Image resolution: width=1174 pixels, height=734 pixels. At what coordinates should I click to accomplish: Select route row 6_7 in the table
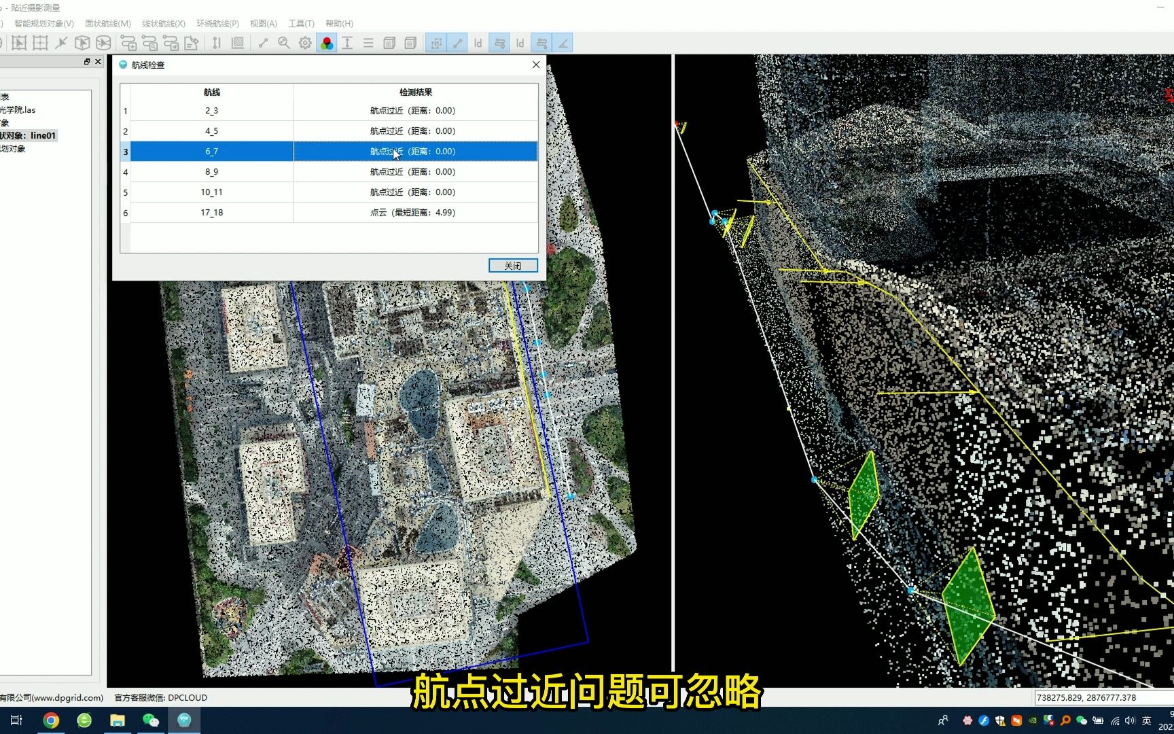tap(334, 152)
